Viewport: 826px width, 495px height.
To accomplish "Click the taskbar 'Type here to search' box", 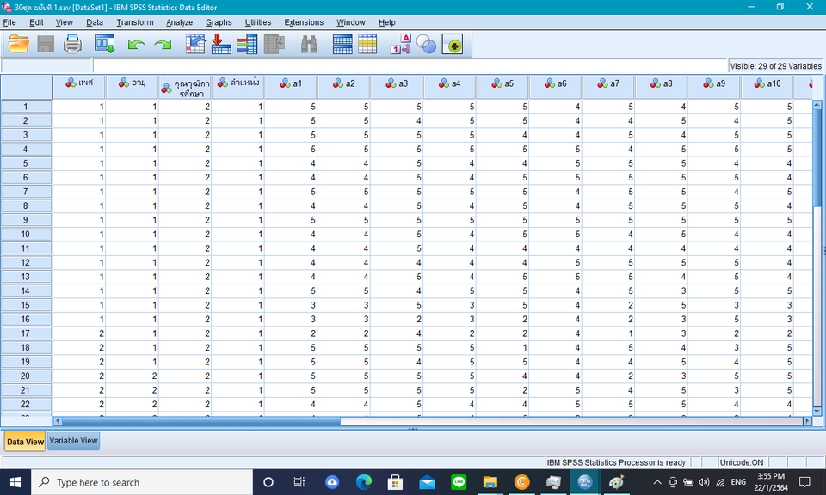I will 142,482.
